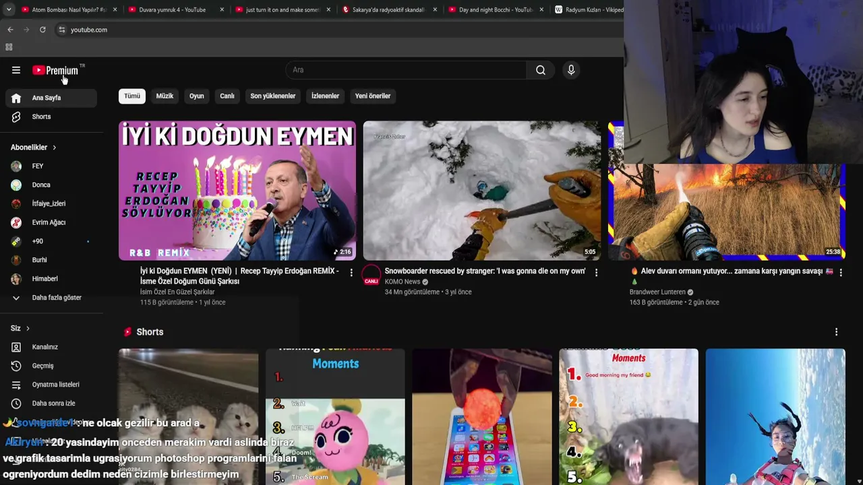Viewport: 863px width, 485px height.
Task: Open the growling dog 'Moments' Short
Action: [628, 417]
